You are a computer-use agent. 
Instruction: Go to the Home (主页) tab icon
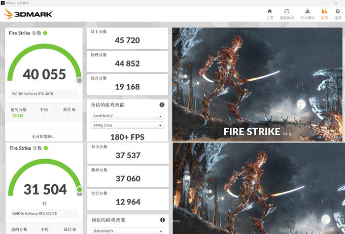(270, 11)
